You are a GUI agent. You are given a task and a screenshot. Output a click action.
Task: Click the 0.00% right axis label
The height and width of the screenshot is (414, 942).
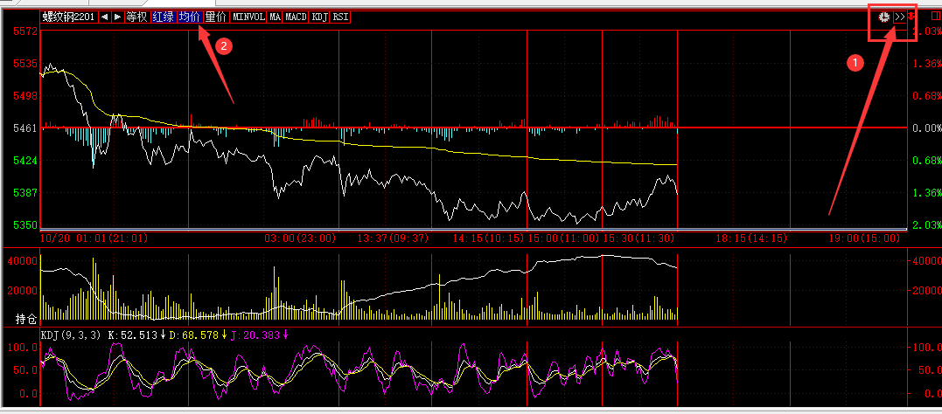925,128
